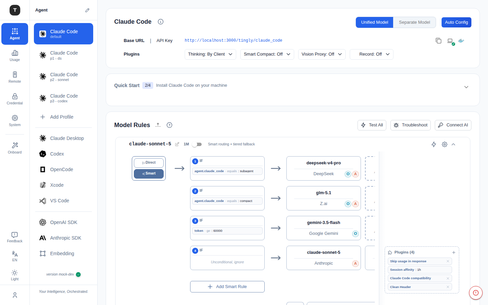Click the Connect AI button

(x=453, y=125)
